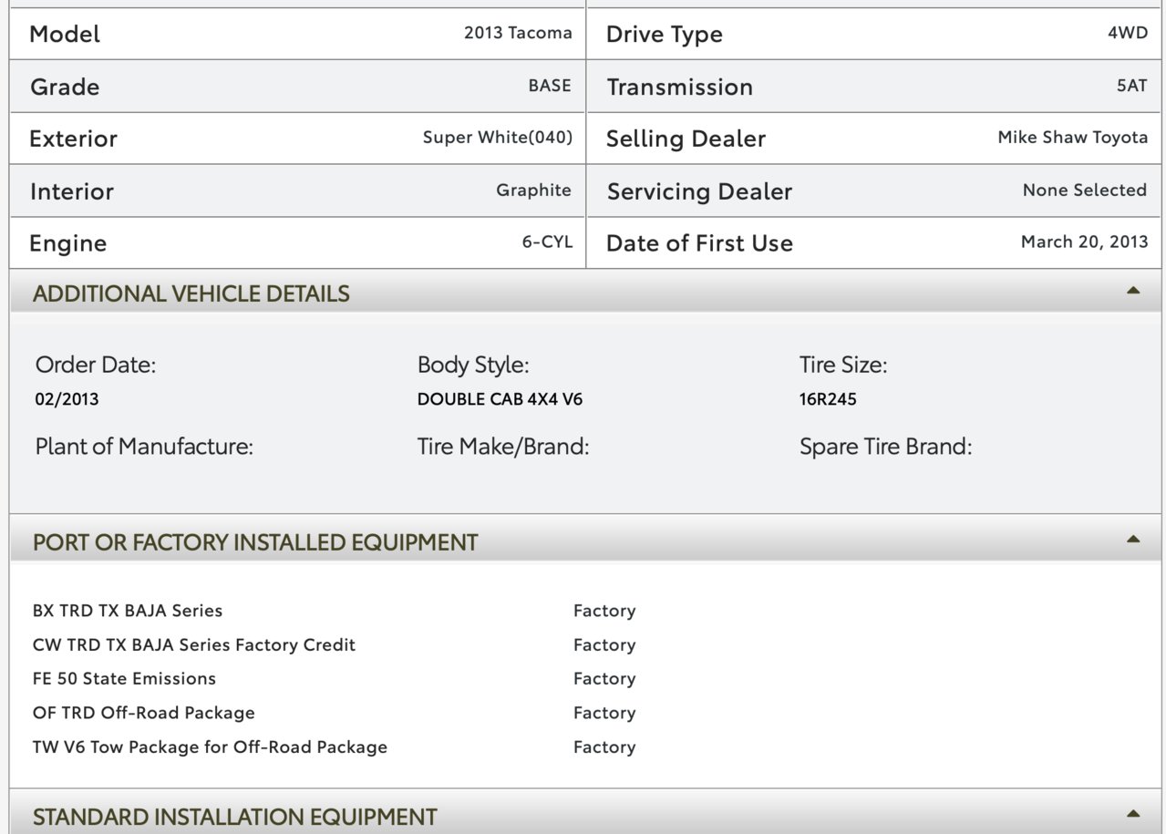Screen dimensions: 1166x834
Task: Click the Date of First Use label
Action: (x=700, y=244)
